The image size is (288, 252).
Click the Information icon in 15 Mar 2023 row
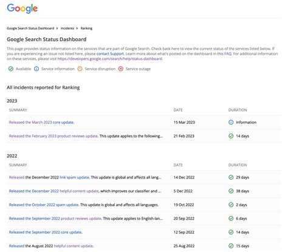pos(231,122)
